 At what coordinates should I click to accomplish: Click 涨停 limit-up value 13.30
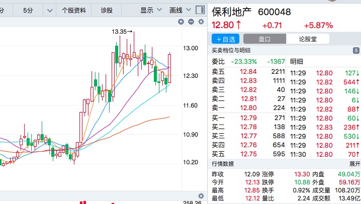coord(302,174)
